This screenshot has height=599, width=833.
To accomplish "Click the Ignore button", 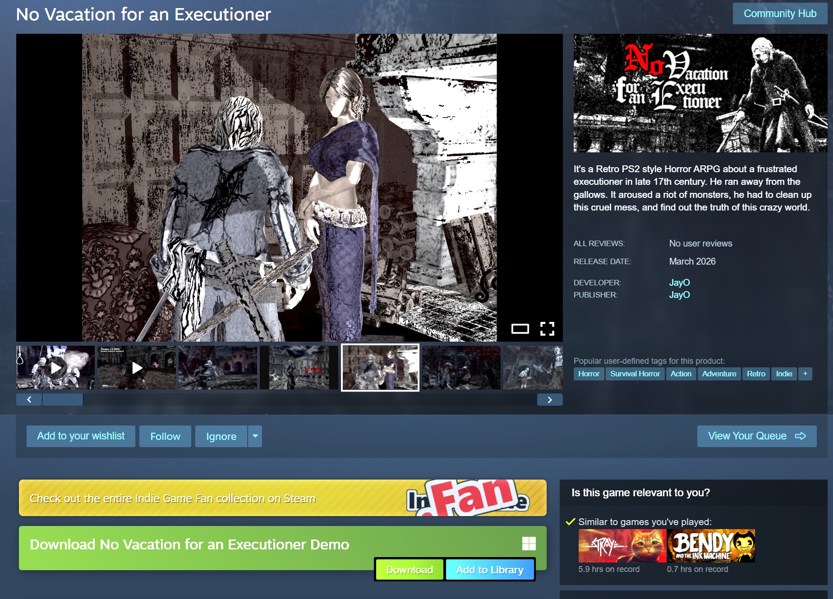I will pos(221,436).
